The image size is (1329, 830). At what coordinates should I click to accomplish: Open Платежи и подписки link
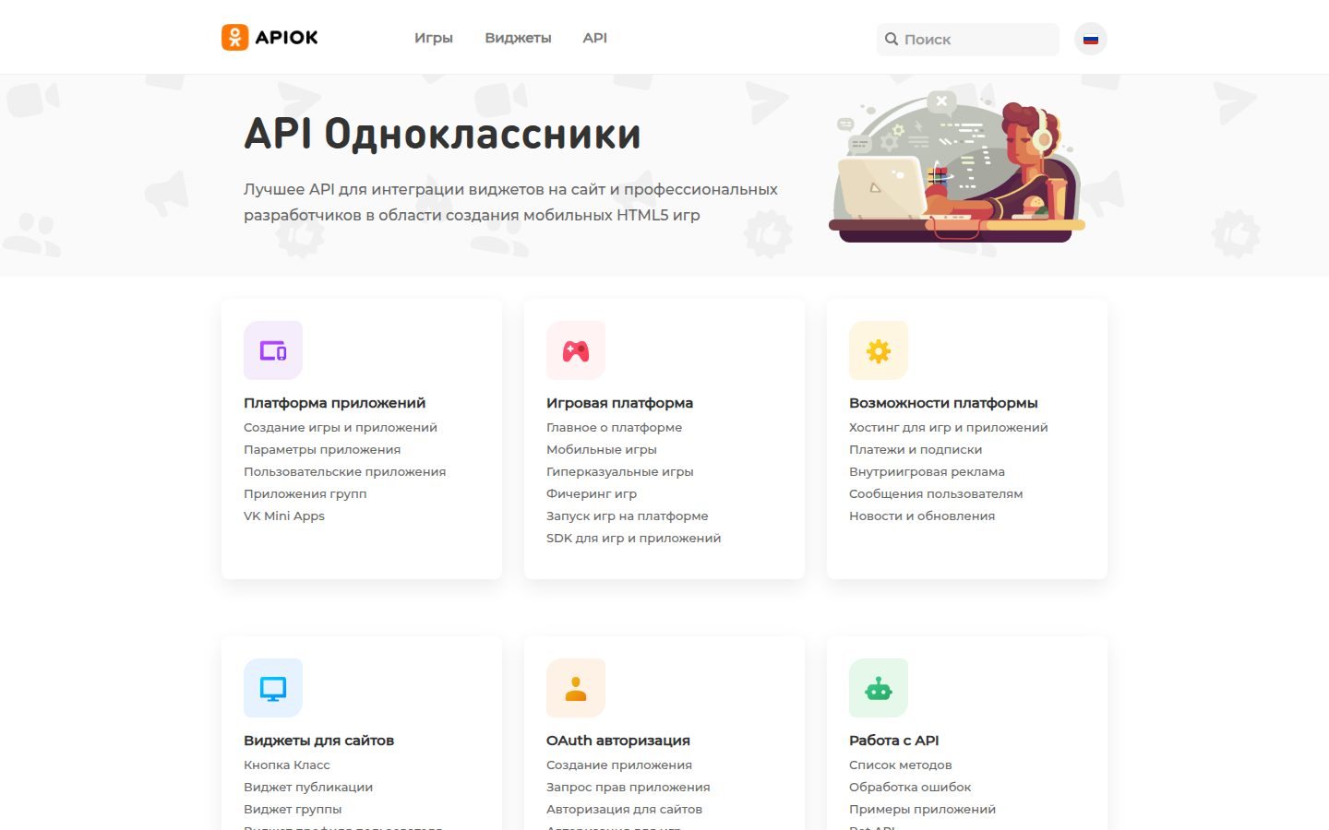coord(916,449)
